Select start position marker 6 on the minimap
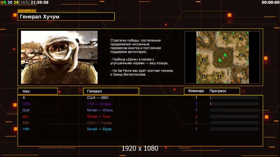Viewport: 280px width, 157px height. 241,55
